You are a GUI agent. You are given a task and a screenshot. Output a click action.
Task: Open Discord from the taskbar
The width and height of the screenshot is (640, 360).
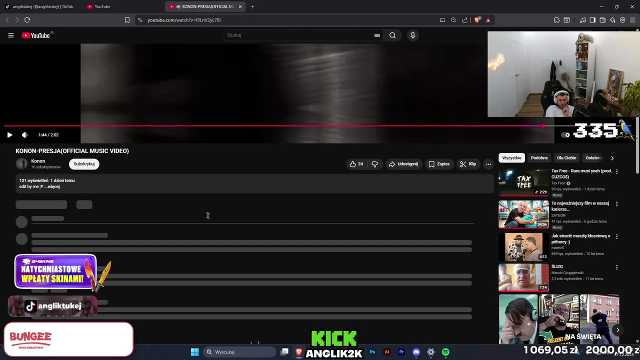pos(416,352)
